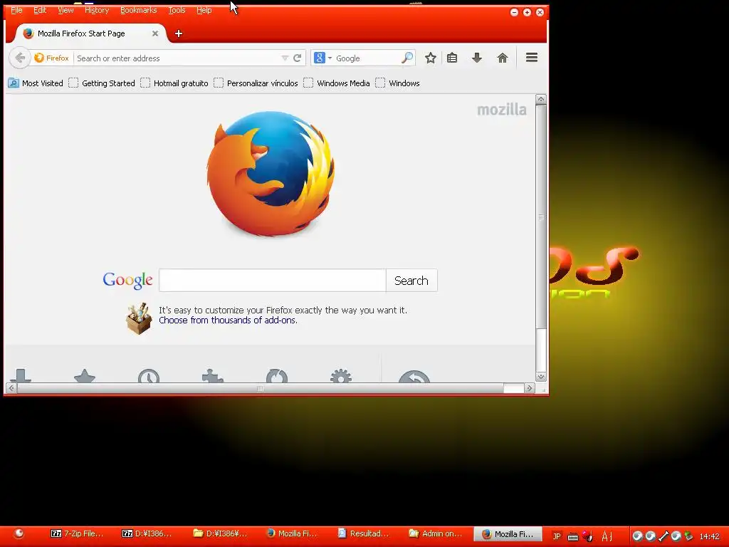Open the Hotmail gratuito bookmark
The height and width of the screenshot is (547, 729).
[174, 83]
